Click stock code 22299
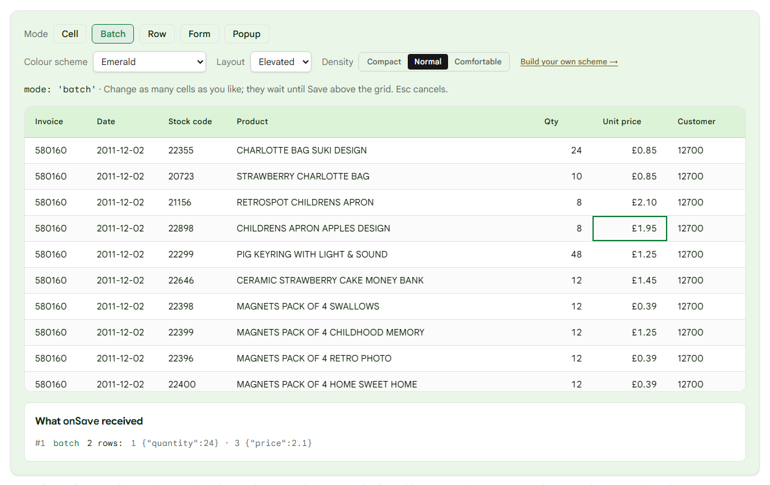The image size is (770, 485). [192, 254]
